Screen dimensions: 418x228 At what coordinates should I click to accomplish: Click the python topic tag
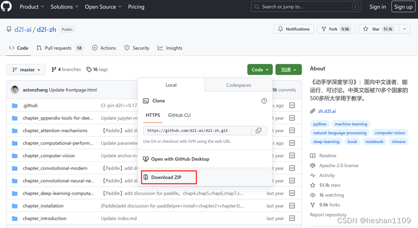(x=319, y=124)
